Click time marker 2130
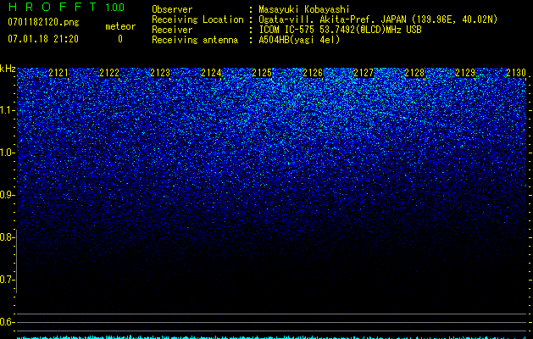 (516, 73)
